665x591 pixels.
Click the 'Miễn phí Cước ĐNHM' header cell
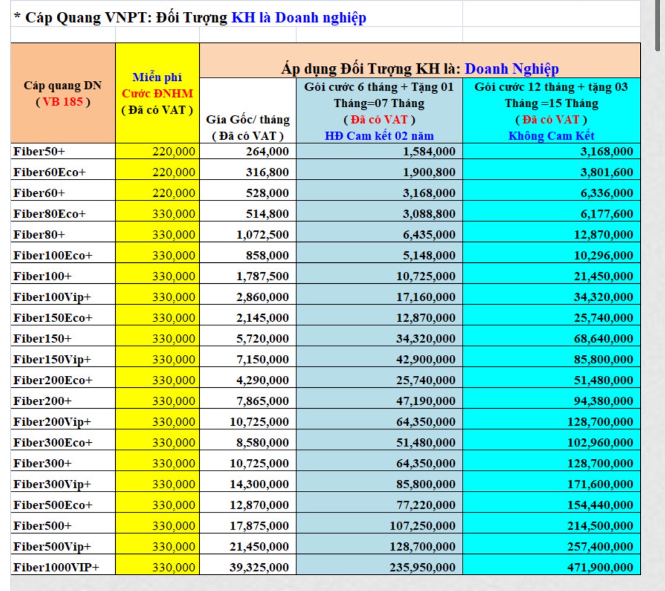157,93
